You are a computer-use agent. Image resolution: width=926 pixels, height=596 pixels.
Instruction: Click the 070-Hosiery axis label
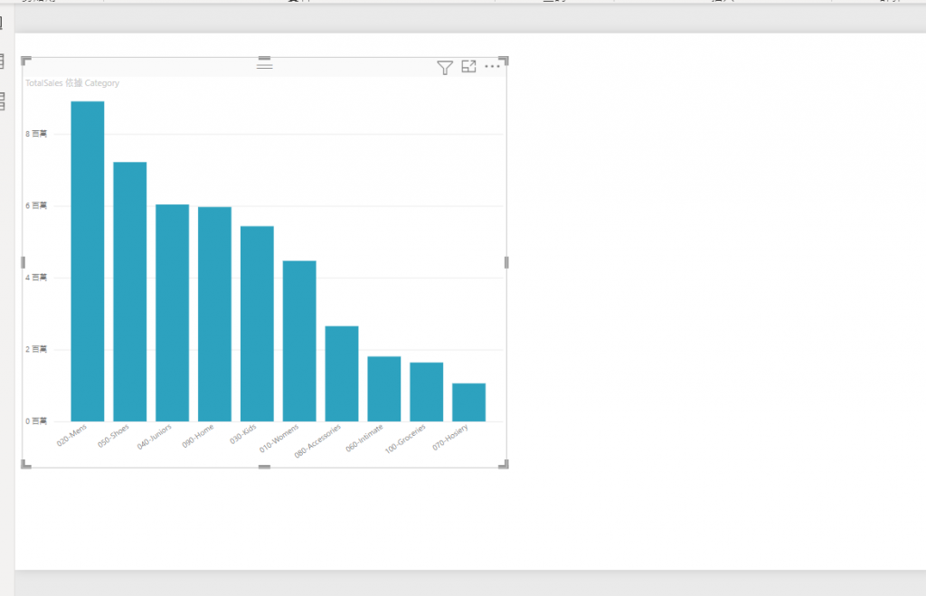(x=450, y=437)
